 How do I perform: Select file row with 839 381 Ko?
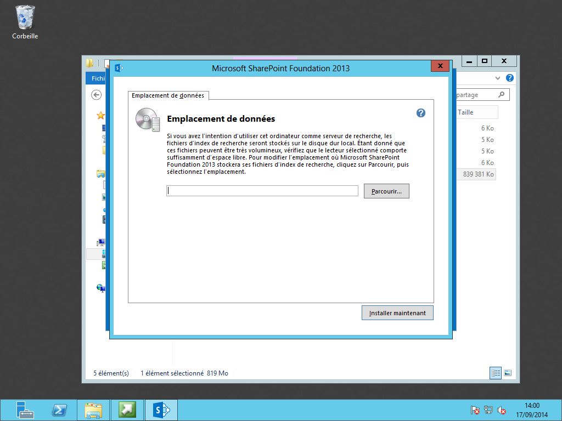(x=476, y=174)
